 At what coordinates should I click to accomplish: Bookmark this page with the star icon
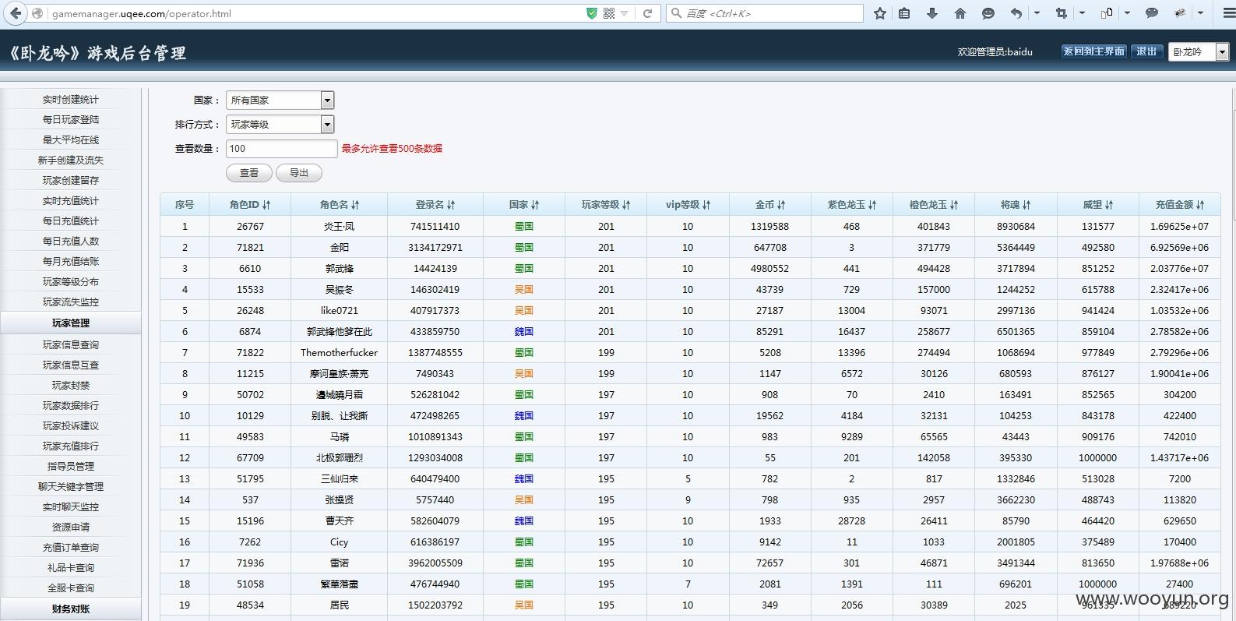[880, 13]
